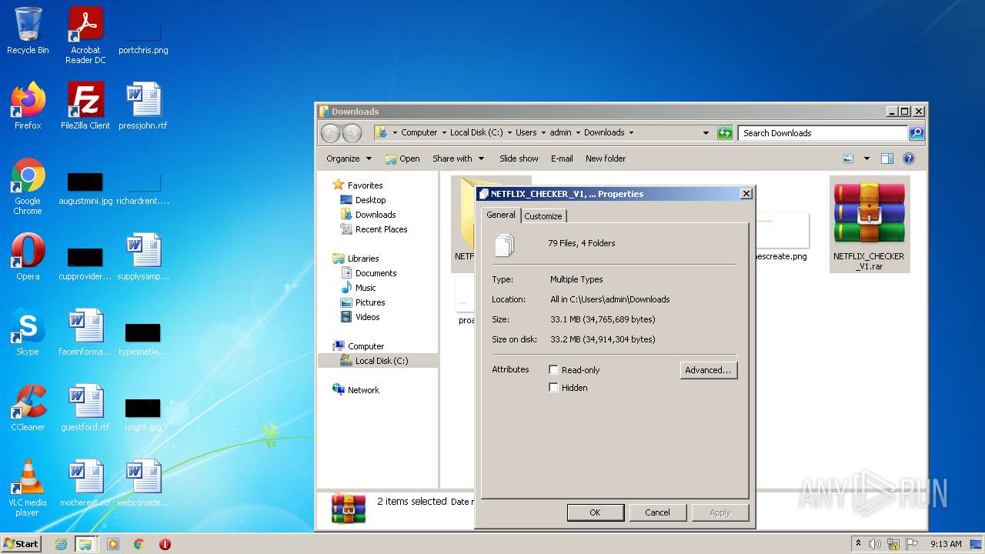Open the address bar history dropdown
Screen dimensions: 985x554
pyautogui.click(x=706, y=132)
